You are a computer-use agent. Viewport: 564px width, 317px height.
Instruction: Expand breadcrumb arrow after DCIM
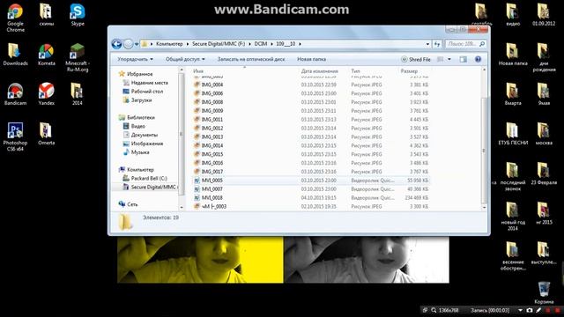(271, 44)
